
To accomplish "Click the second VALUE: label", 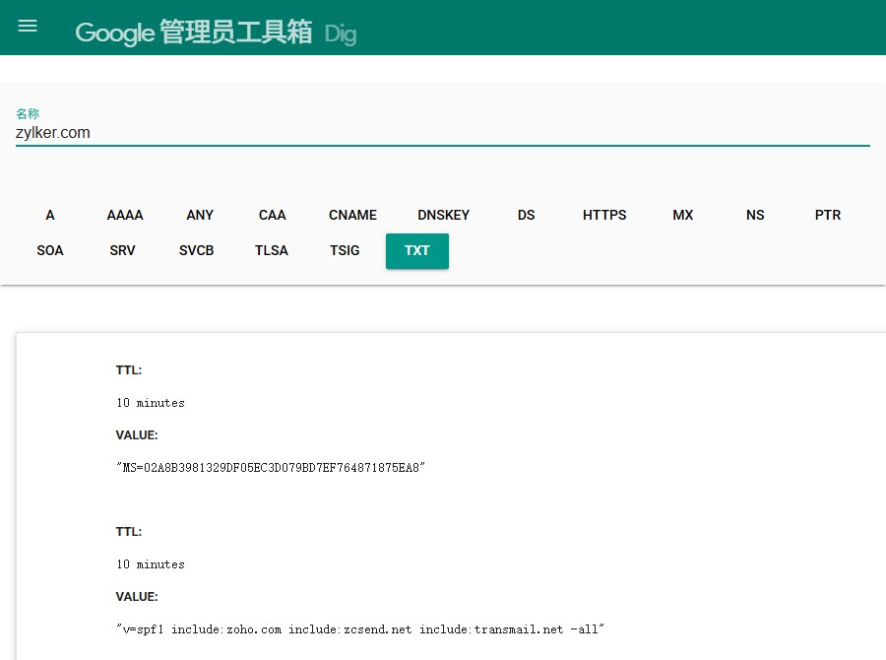I will (x=137, y=597).
